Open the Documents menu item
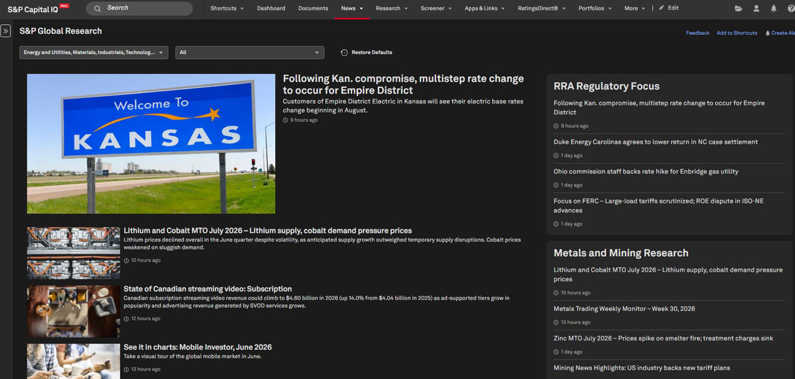 click(313, 8)
